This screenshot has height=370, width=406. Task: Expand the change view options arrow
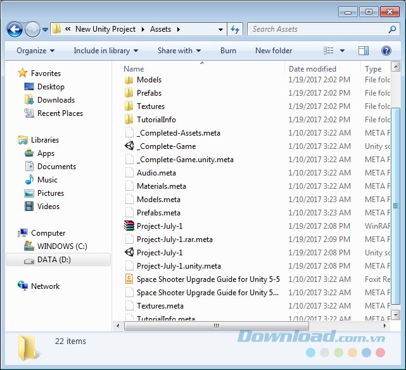343,51
